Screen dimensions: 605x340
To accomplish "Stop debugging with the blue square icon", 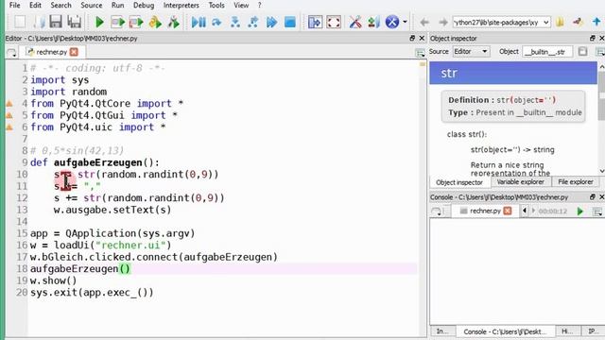I will pyautogui.click(x=290, y=22).
